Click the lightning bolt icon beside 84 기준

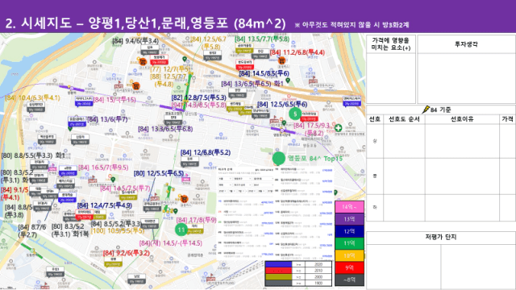[x=426, y=110]
